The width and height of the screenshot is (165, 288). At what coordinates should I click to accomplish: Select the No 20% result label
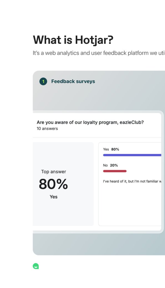(x=110, y=165)
